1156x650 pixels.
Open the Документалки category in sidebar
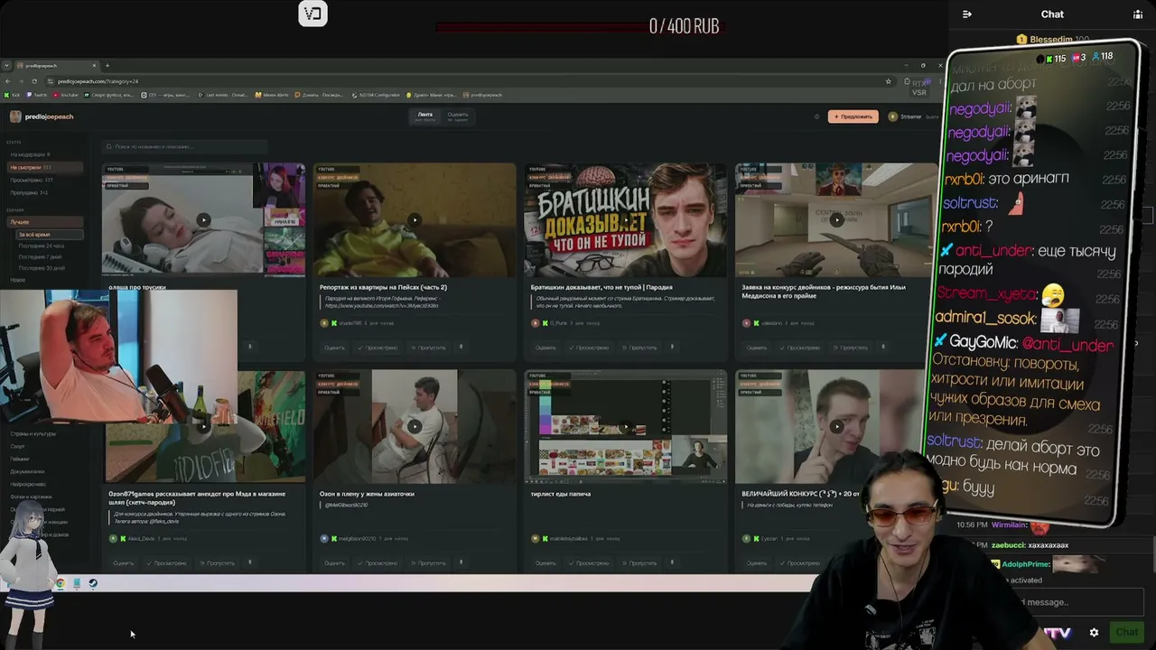[x=27, y=471]
